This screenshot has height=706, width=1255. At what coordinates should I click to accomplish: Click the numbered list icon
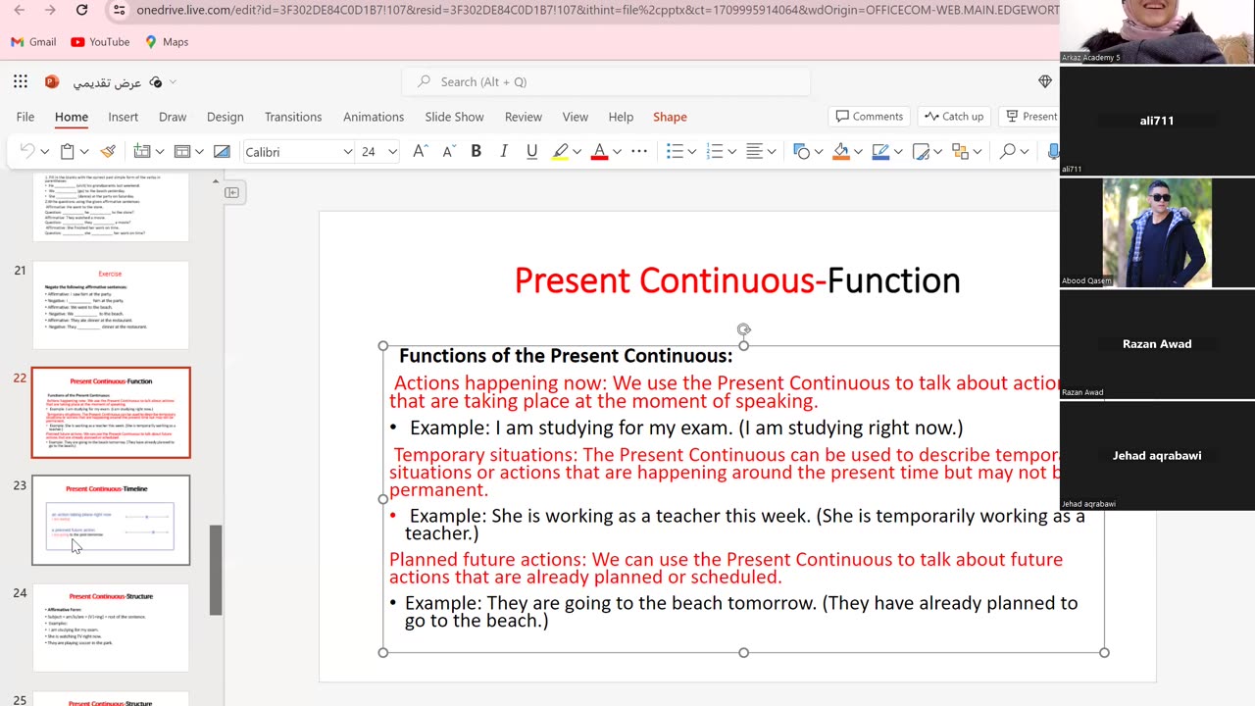point(715,151)
